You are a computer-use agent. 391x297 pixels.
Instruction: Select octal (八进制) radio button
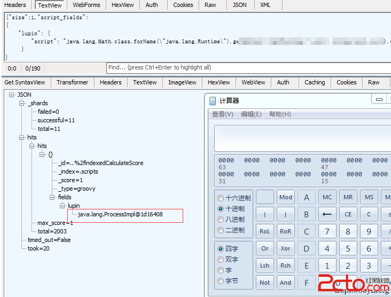(221, 220)
